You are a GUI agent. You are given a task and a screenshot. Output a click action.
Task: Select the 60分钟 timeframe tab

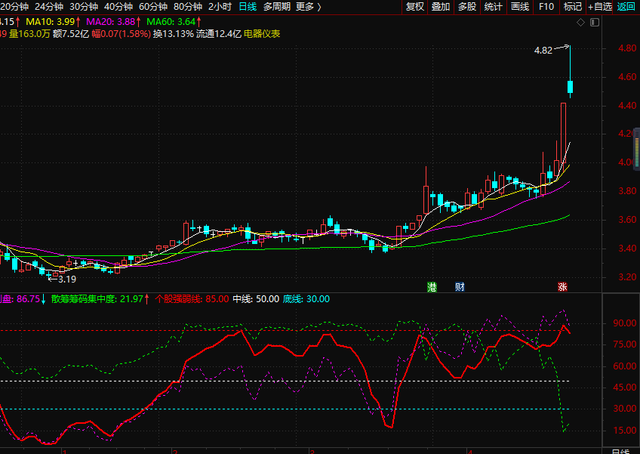tap(153, 7)
